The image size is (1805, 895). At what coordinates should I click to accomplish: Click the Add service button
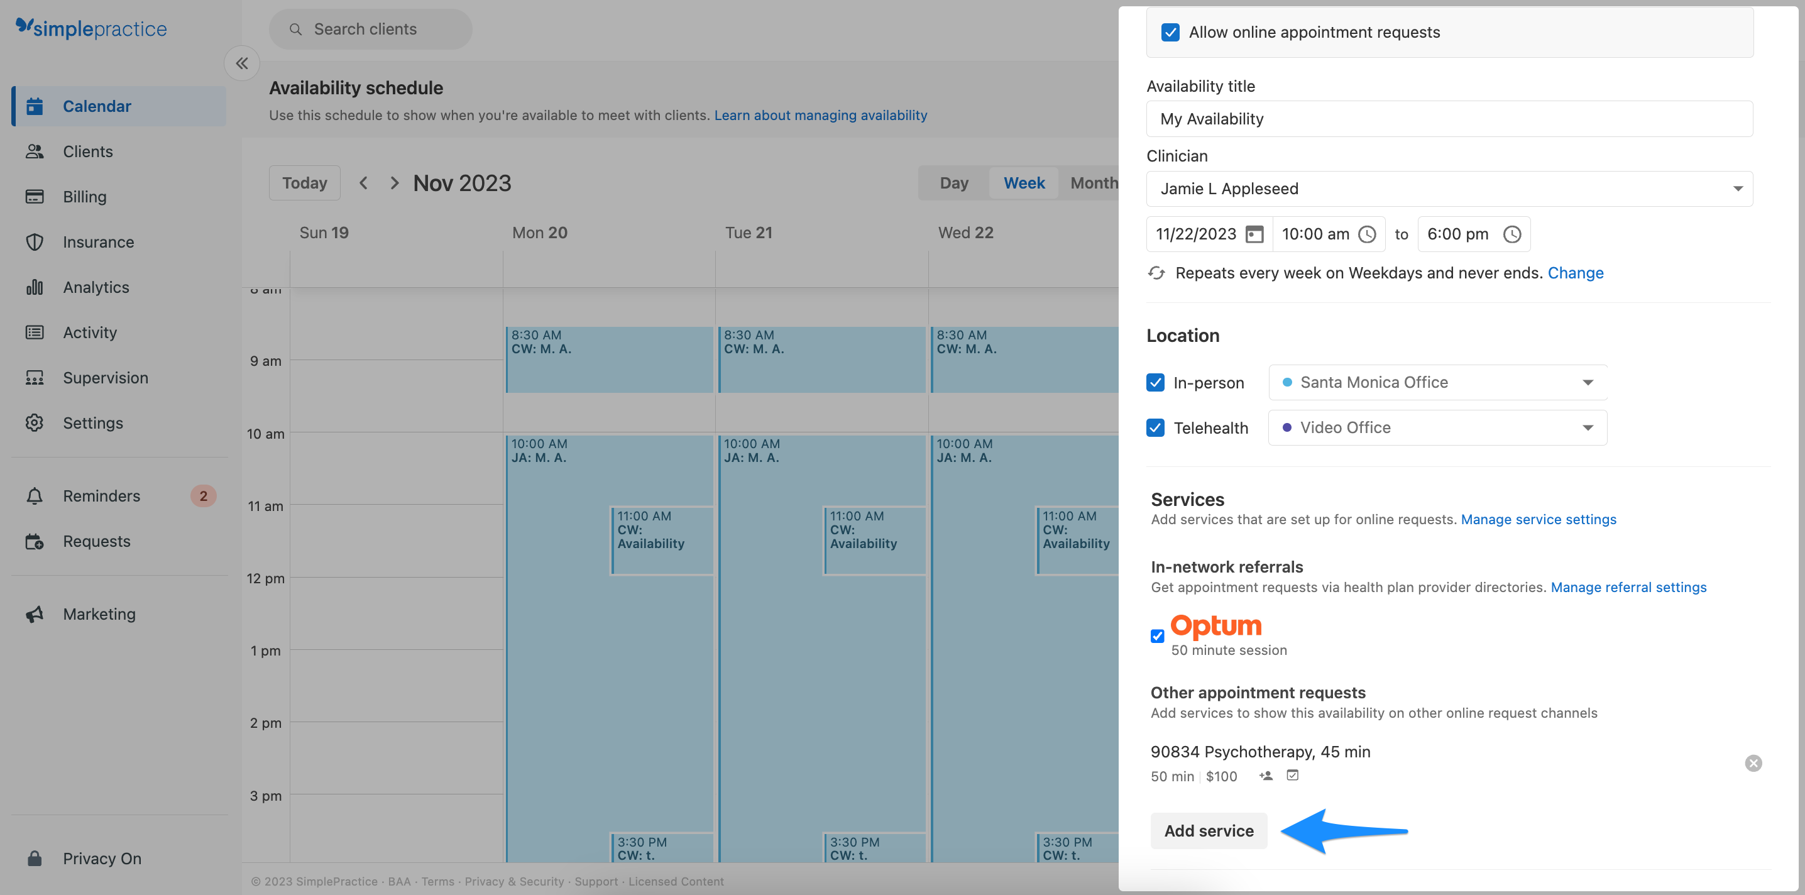(1208, 830)
